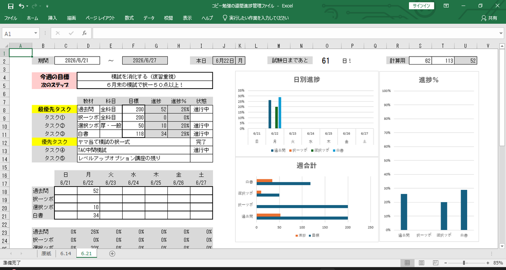Screen dimensions: 506x270
Task: Click the 共有 share button
Action: 489,18
